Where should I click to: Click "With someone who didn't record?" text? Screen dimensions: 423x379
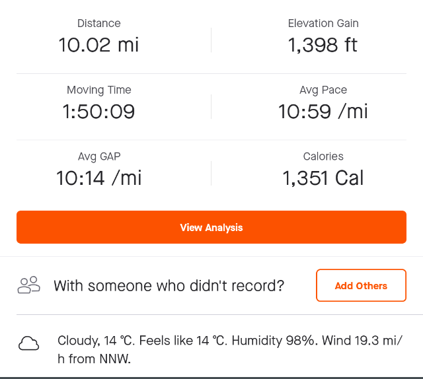pos(169,285)
